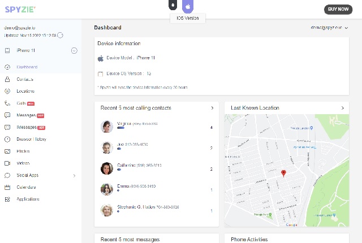Click the Messages chat bubble icon

[x=7, y=115]
